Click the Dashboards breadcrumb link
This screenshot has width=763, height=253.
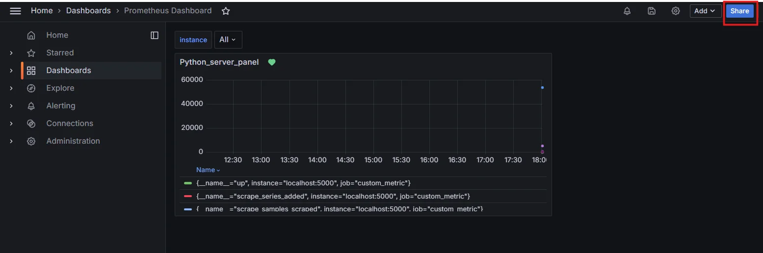tap(88, 11)
